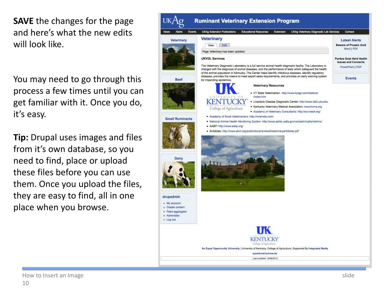Open My account link
This screenshot has width=388, height=291.
[x=174, y=203]
